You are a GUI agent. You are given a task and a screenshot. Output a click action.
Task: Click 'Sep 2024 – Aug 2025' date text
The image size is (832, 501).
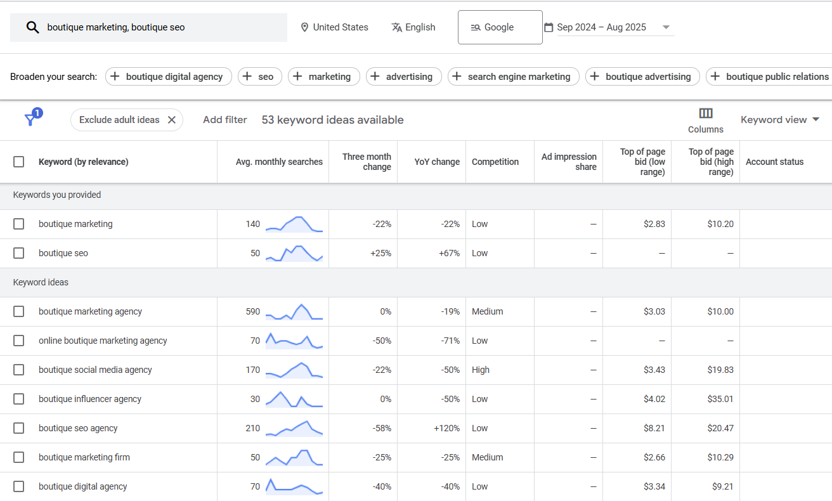coord(602,27)
